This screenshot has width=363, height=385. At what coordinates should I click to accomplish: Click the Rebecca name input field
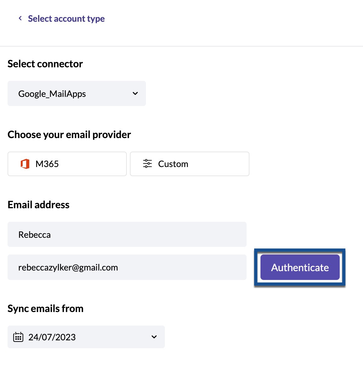click(x=127, y=234)
